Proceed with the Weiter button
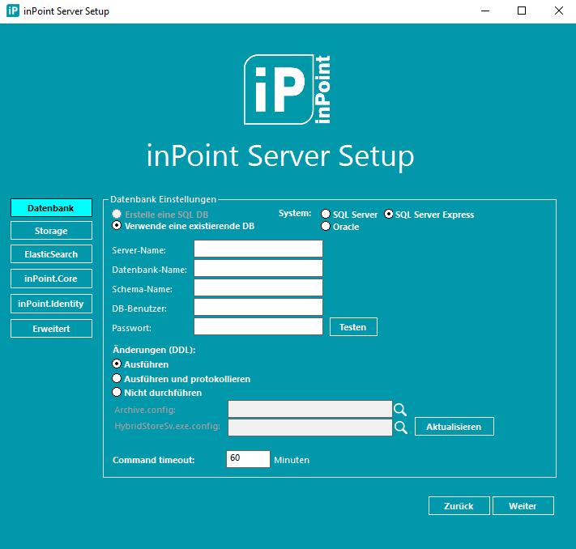The width and height of the screenshot is (576, 549). (523, 505)
